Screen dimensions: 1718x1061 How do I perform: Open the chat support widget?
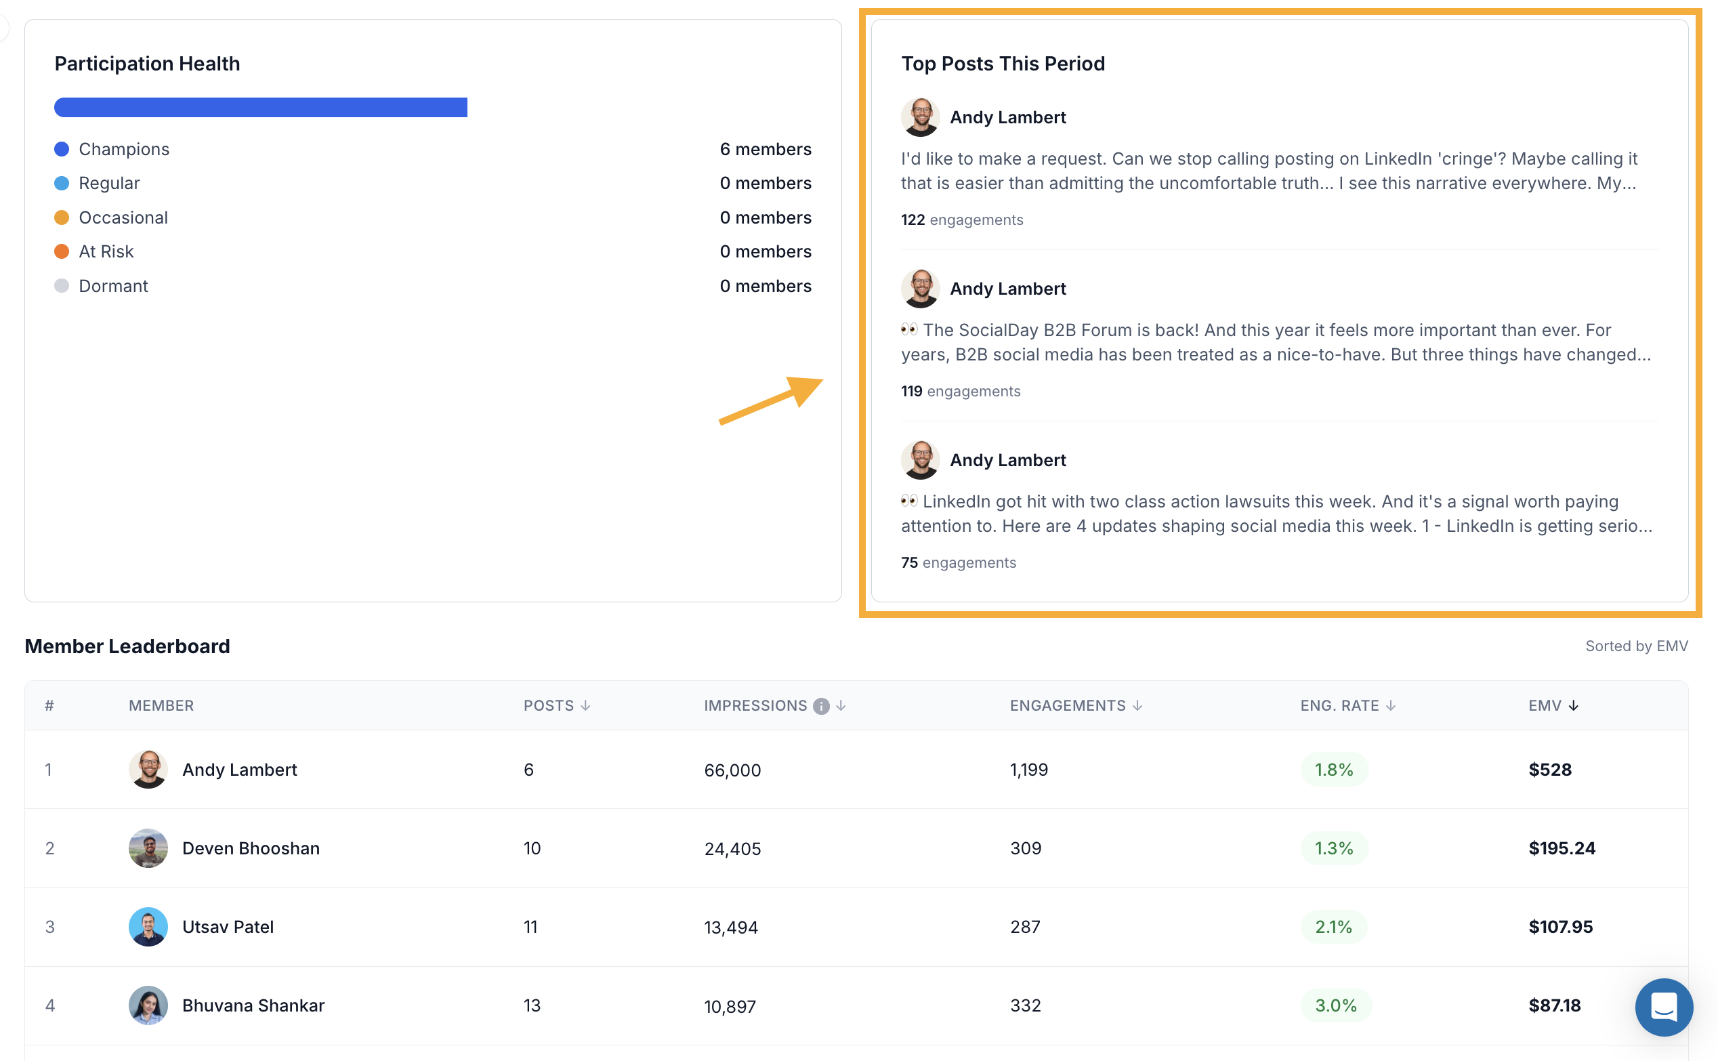pos(1663,1007)
